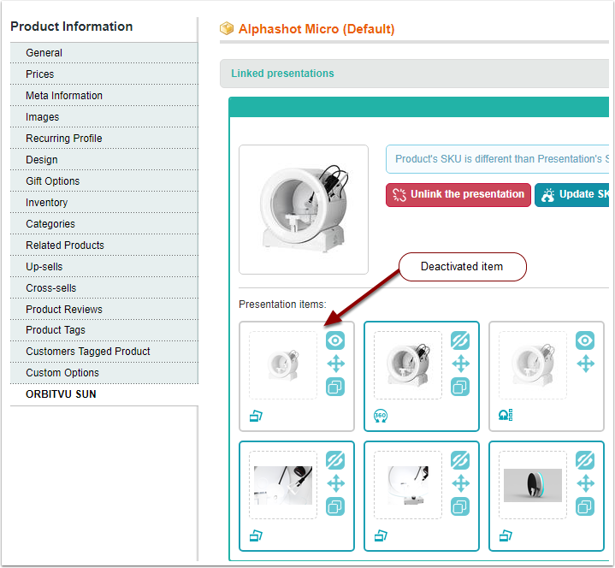615x568 pixels.
Task: Click the move arrows on the first deactivated item
Action: point(336,364)
